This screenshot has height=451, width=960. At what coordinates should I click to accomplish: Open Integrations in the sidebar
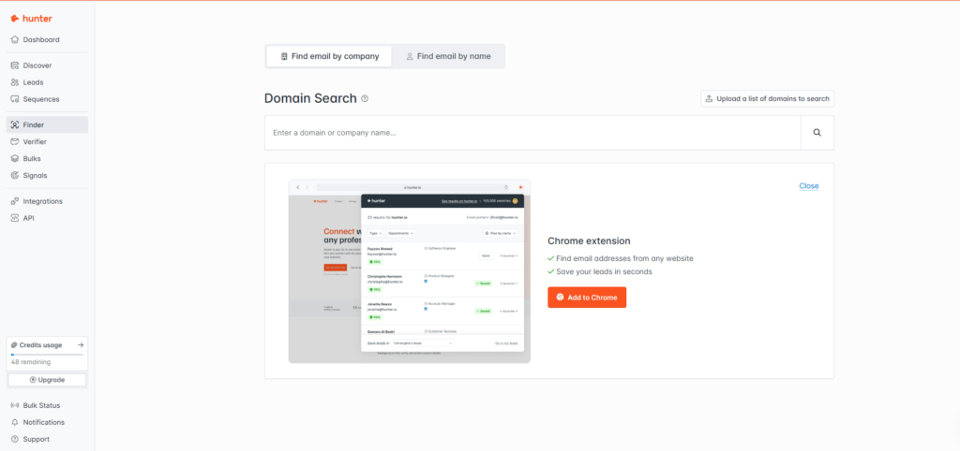pos(47,201)
